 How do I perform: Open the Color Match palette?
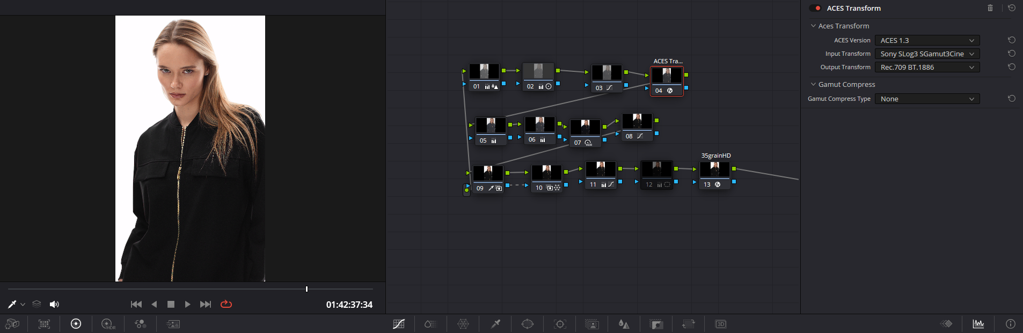(44, 324)
